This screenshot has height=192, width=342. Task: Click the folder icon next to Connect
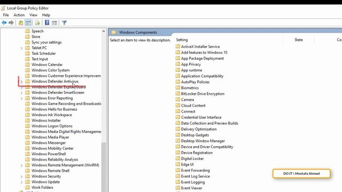pyautogui.click(x=178, y=111)
